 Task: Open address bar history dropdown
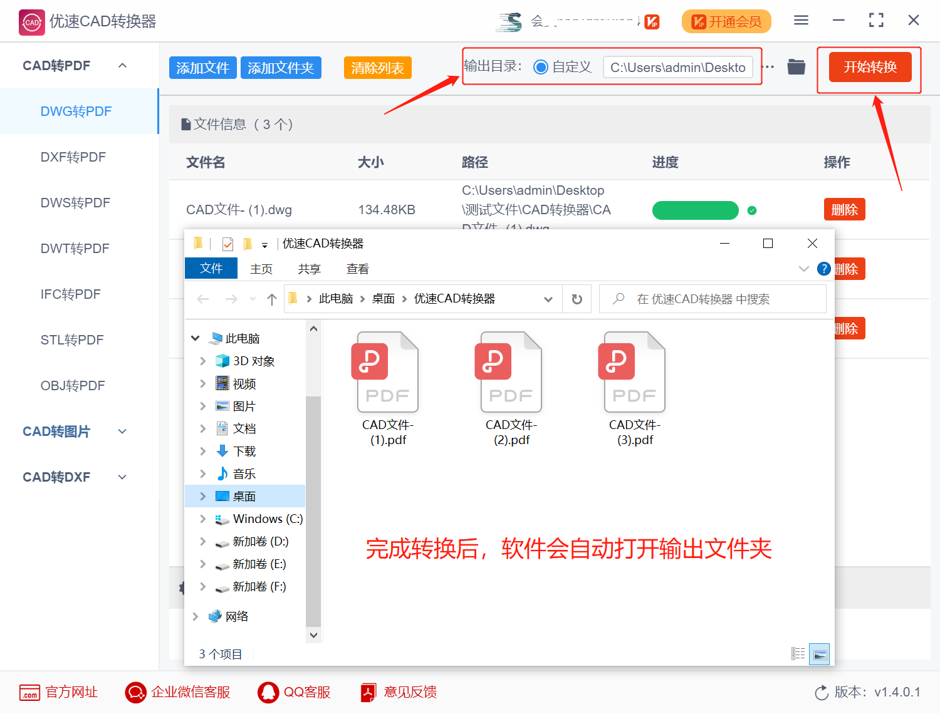(548, 299)
